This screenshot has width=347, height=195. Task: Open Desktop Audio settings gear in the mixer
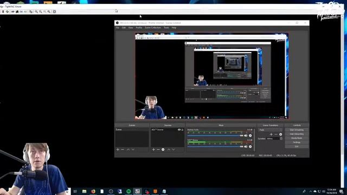250,135
